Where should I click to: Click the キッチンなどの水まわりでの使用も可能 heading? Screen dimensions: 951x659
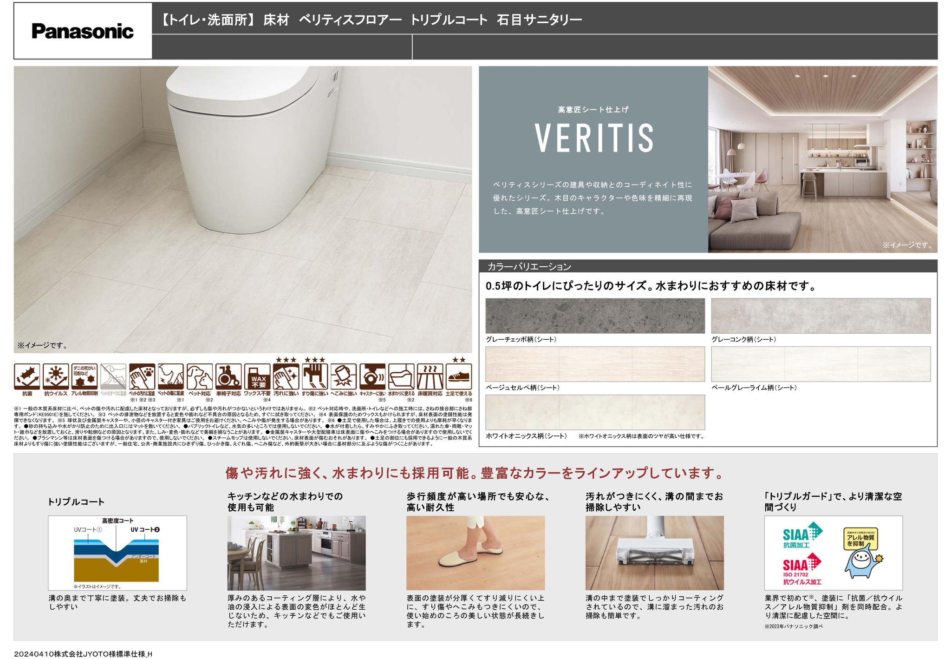pos(285,502)
